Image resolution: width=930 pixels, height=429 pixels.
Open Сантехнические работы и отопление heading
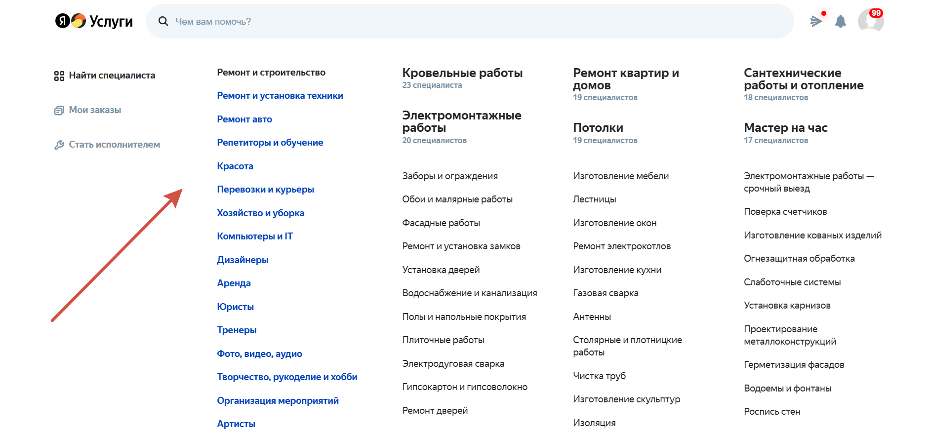(804, 79)
